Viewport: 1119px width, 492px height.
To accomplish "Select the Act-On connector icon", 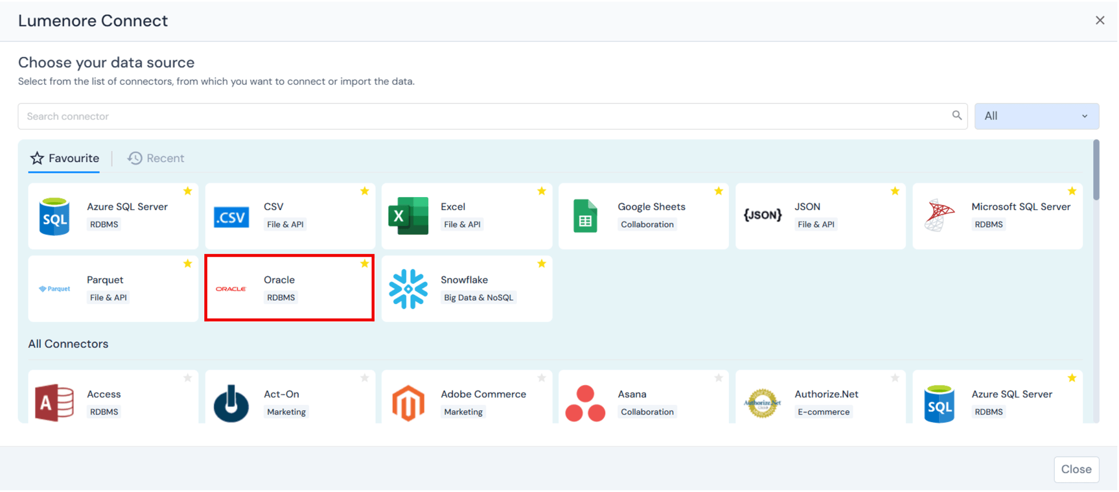I will (x=231, y=403).
